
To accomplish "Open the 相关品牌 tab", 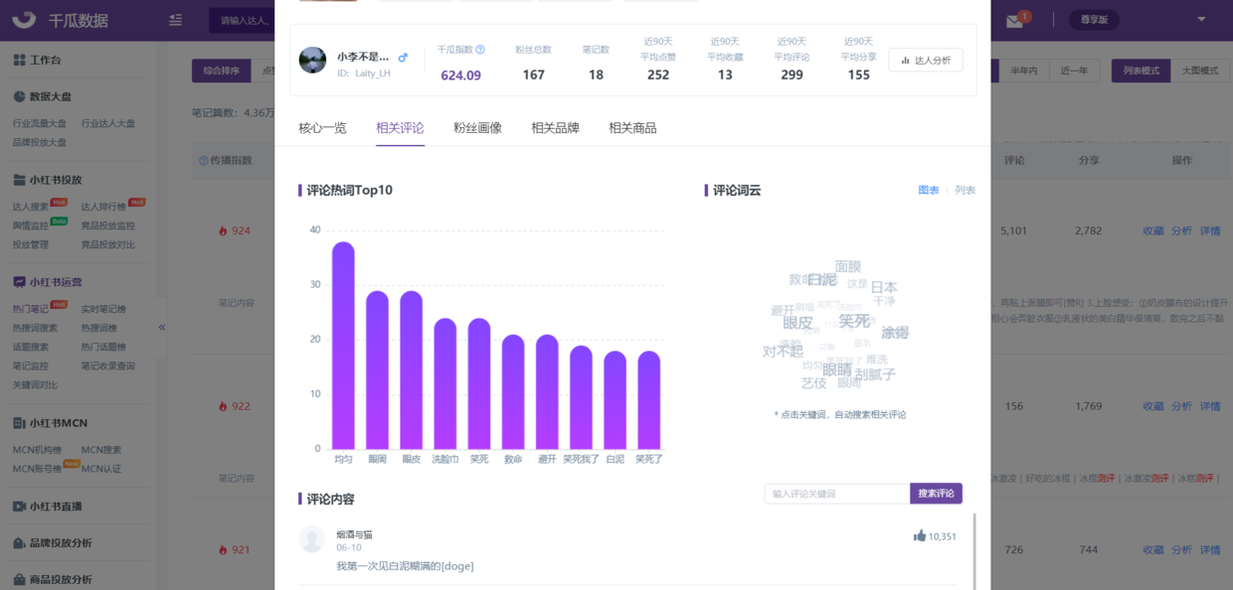I will pyautogui.click(x=555, y=128).
